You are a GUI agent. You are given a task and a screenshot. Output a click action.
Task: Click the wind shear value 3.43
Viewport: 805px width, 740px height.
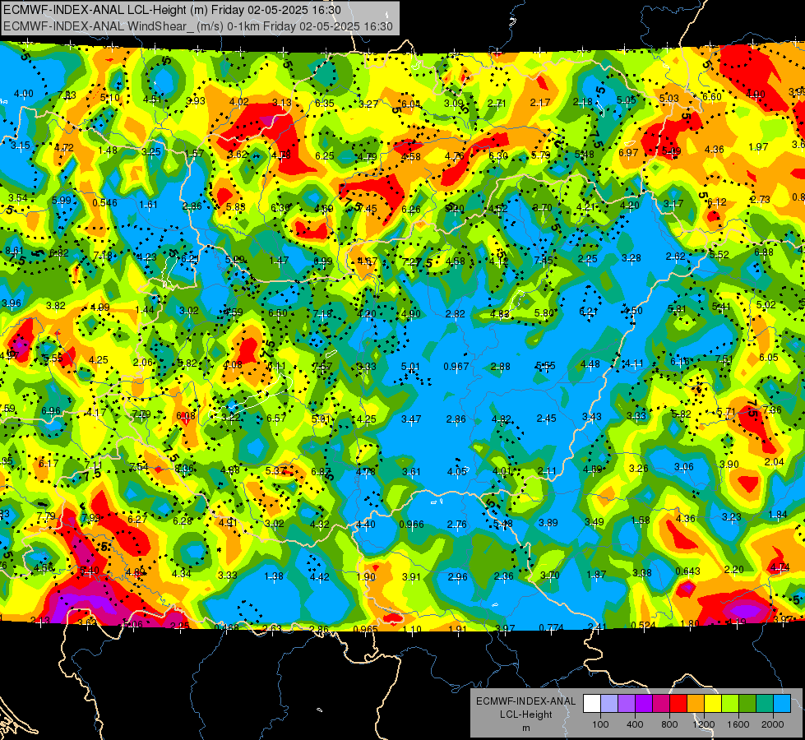click(x=591, y=417)
